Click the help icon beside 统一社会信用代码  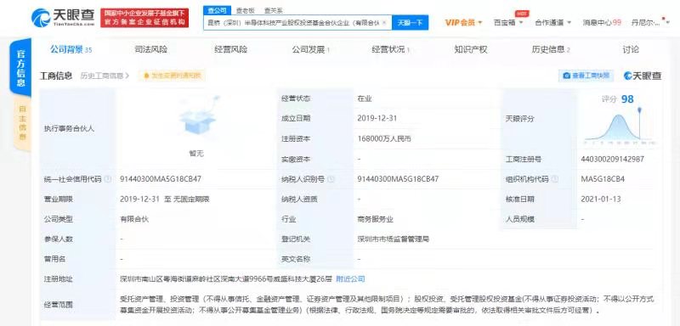(x=108, y=179)
